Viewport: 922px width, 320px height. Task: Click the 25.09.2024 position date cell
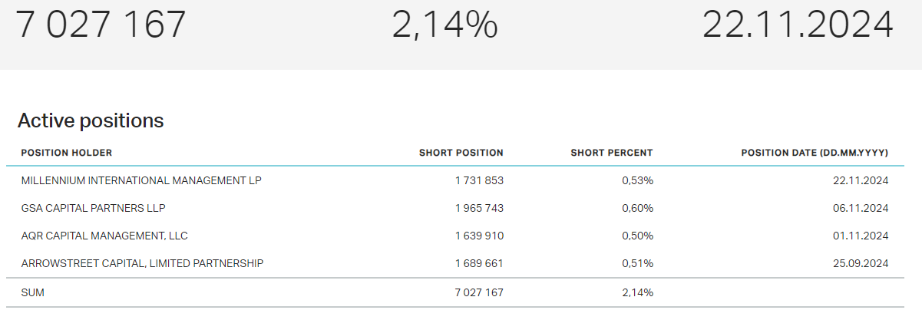tap(862, 263)
